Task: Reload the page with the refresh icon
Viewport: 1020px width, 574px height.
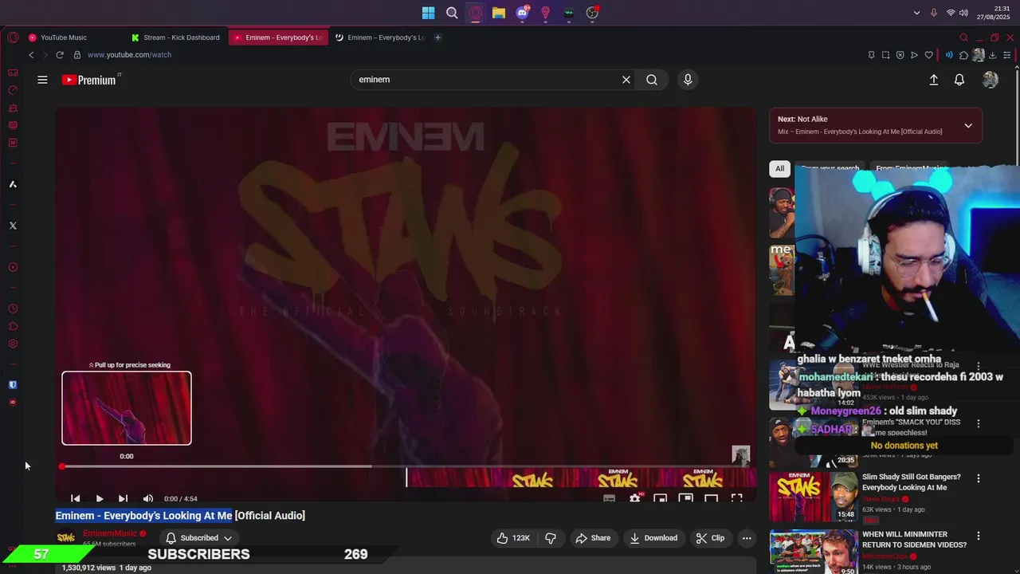Action: tap(60, 55)
